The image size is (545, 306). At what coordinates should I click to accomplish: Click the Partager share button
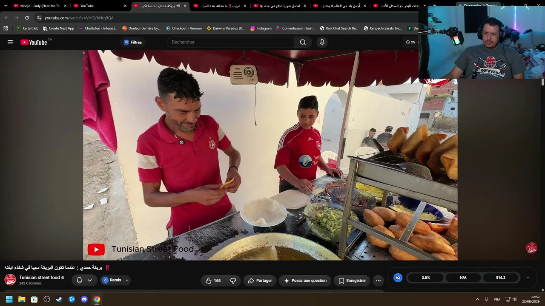coord(260,280)
